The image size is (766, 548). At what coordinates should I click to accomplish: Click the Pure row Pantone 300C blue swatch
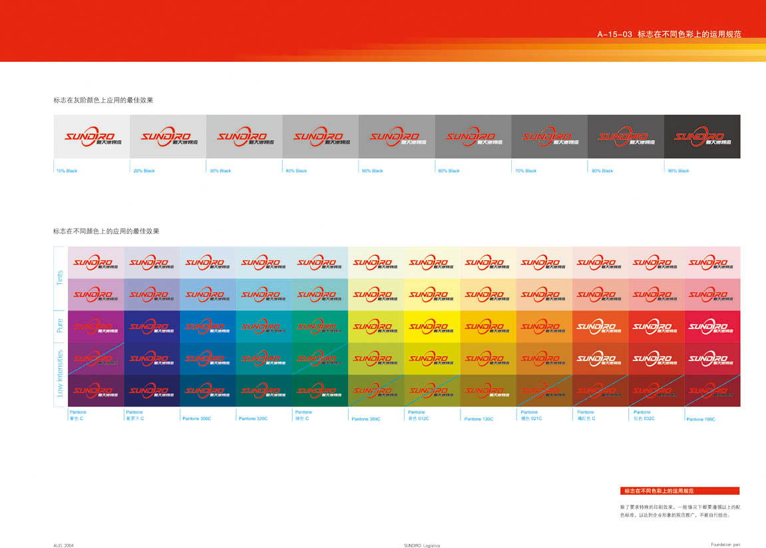point(208,327)
